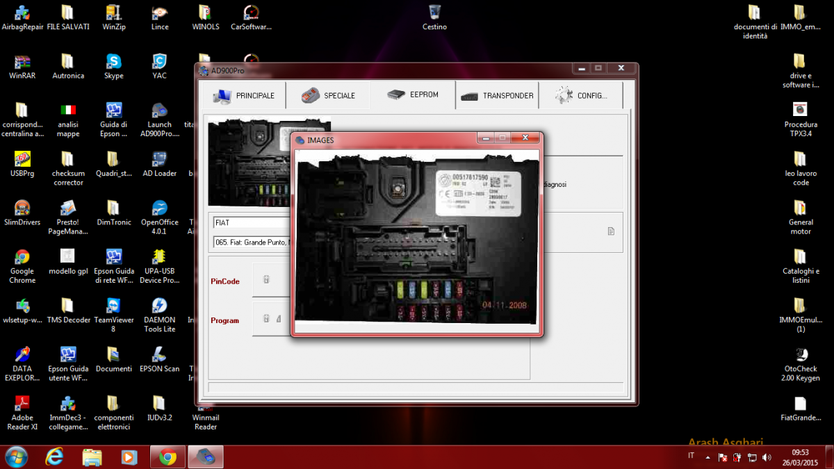Click the IMAGES window title bar icon
This screenshot has width=834, height=469.
click(300, 140)
